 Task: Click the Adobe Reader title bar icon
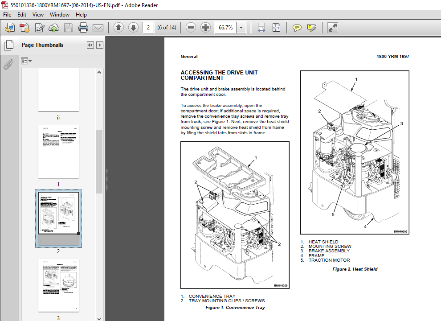5,5
